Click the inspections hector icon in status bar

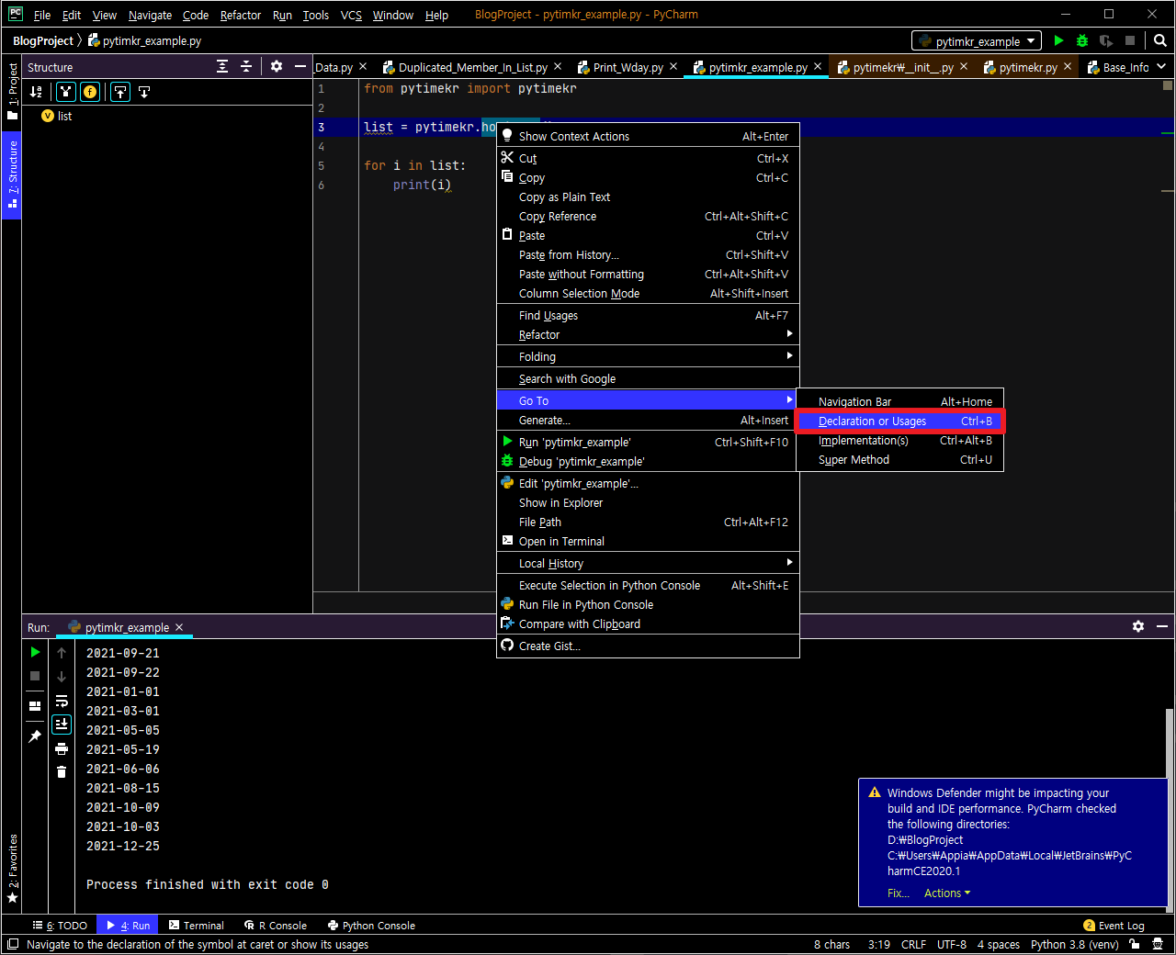click(x=1159, y=944)
